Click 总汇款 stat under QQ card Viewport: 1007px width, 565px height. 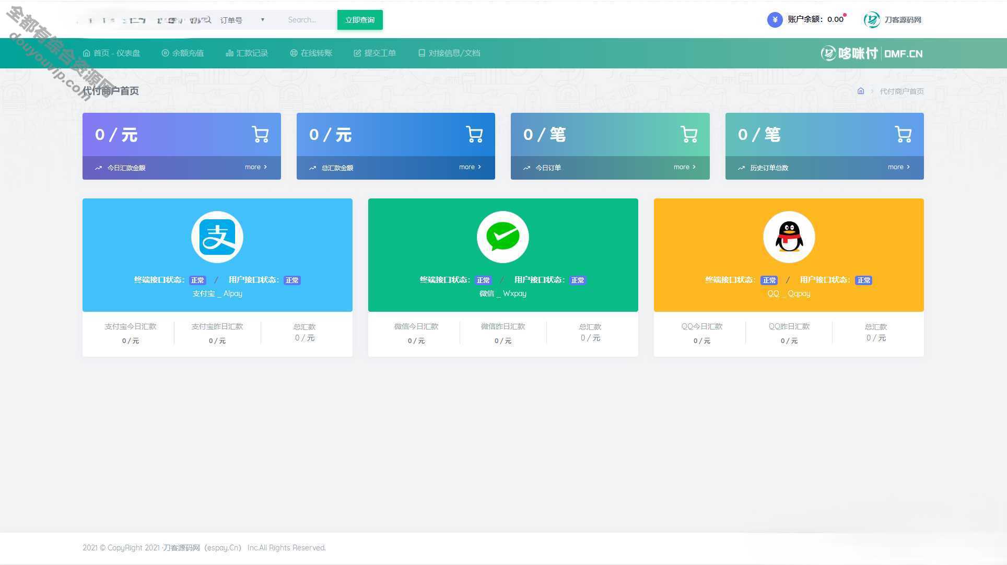point(876,333)
